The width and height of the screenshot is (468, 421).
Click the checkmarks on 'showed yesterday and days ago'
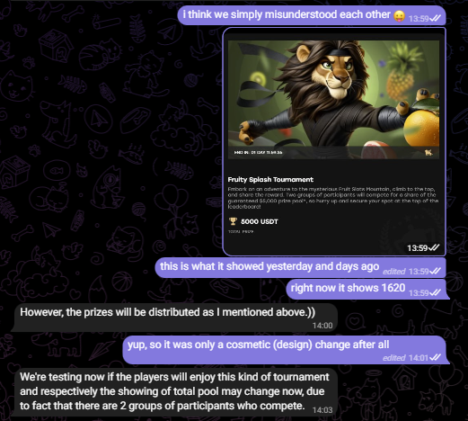tap(436, 271)
